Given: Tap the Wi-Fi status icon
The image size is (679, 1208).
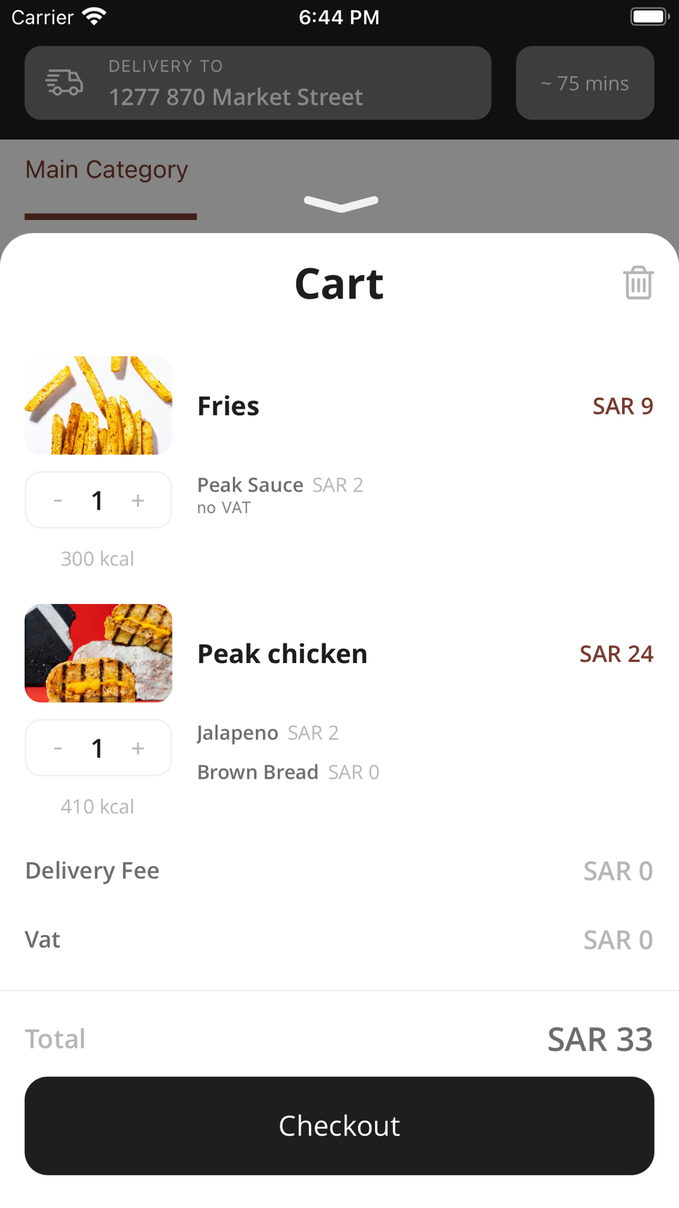Looking at the screenshot, I should click(x=94, y=16).
